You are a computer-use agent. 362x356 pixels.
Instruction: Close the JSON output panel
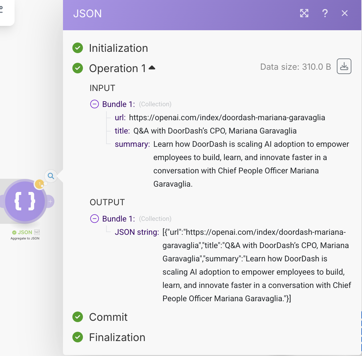[345, 13]
